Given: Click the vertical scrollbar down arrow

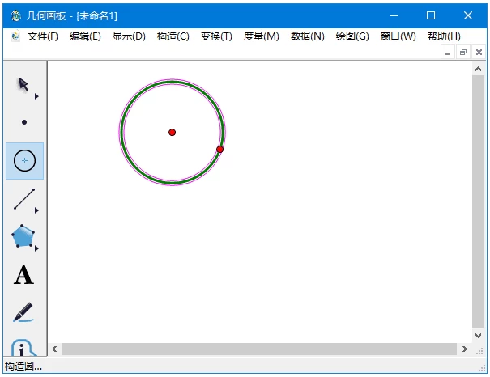Looking at the screenshot, I should tap(478, 335).
